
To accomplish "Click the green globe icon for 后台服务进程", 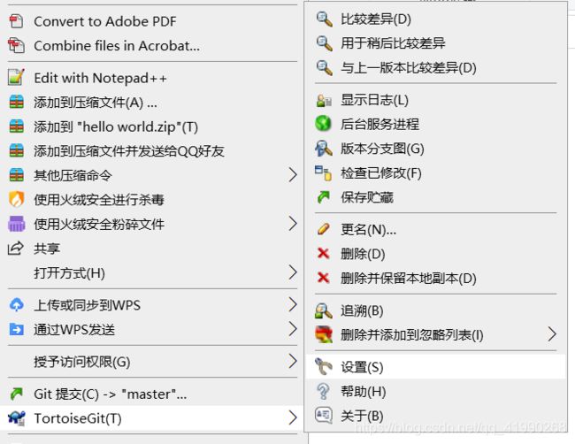I will [324, 124].
